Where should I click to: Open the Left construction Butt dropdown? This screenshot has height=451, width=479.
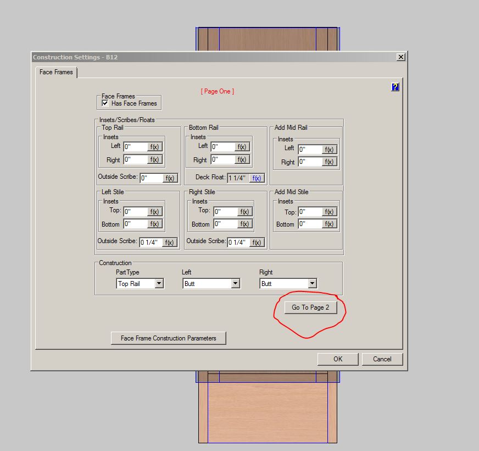(235, 284)
